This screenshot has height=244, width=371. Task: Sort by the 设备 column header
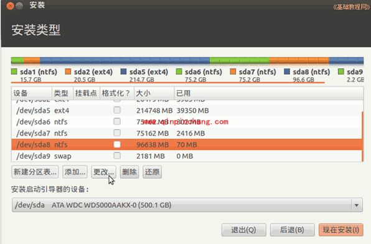tap(32, 93)
